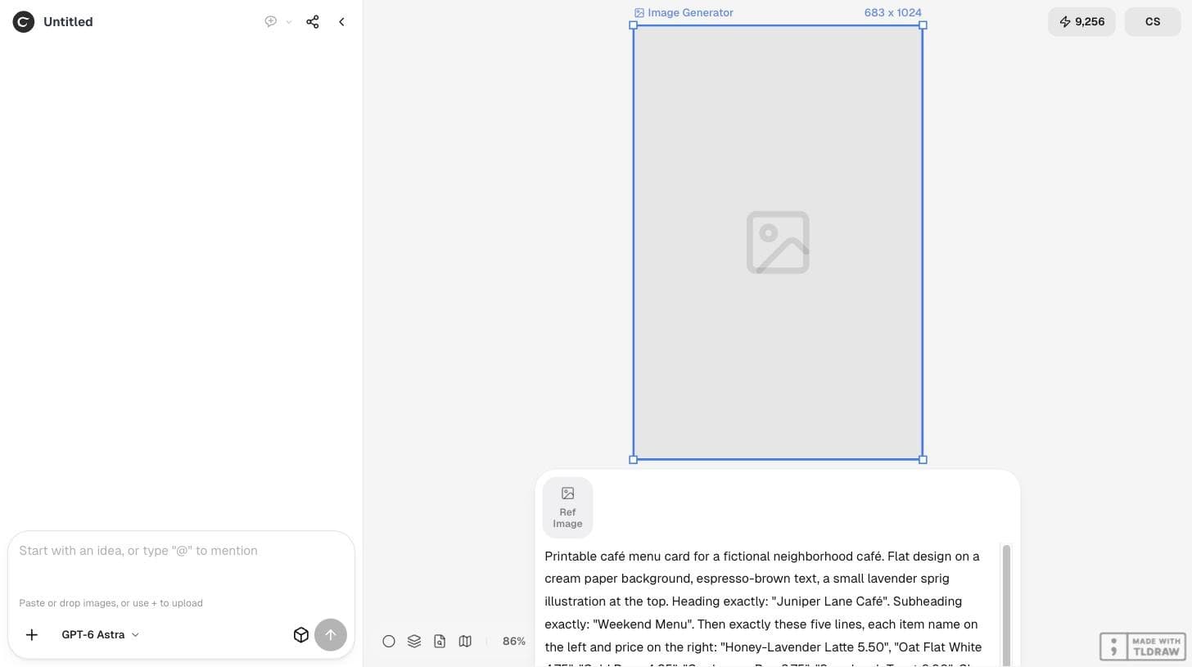
Task: Click the Image Generator frame icon
Action: coord(639,13)
